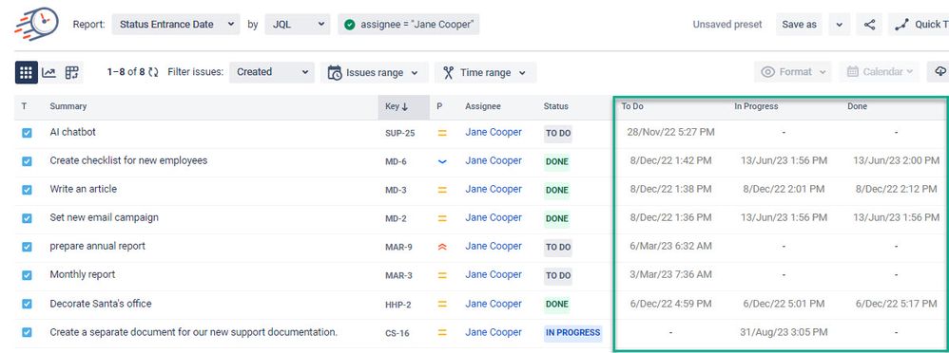Viewport: 949px width, 353px height.
Task: Sort by the Key column header
Action: [404, 107]
